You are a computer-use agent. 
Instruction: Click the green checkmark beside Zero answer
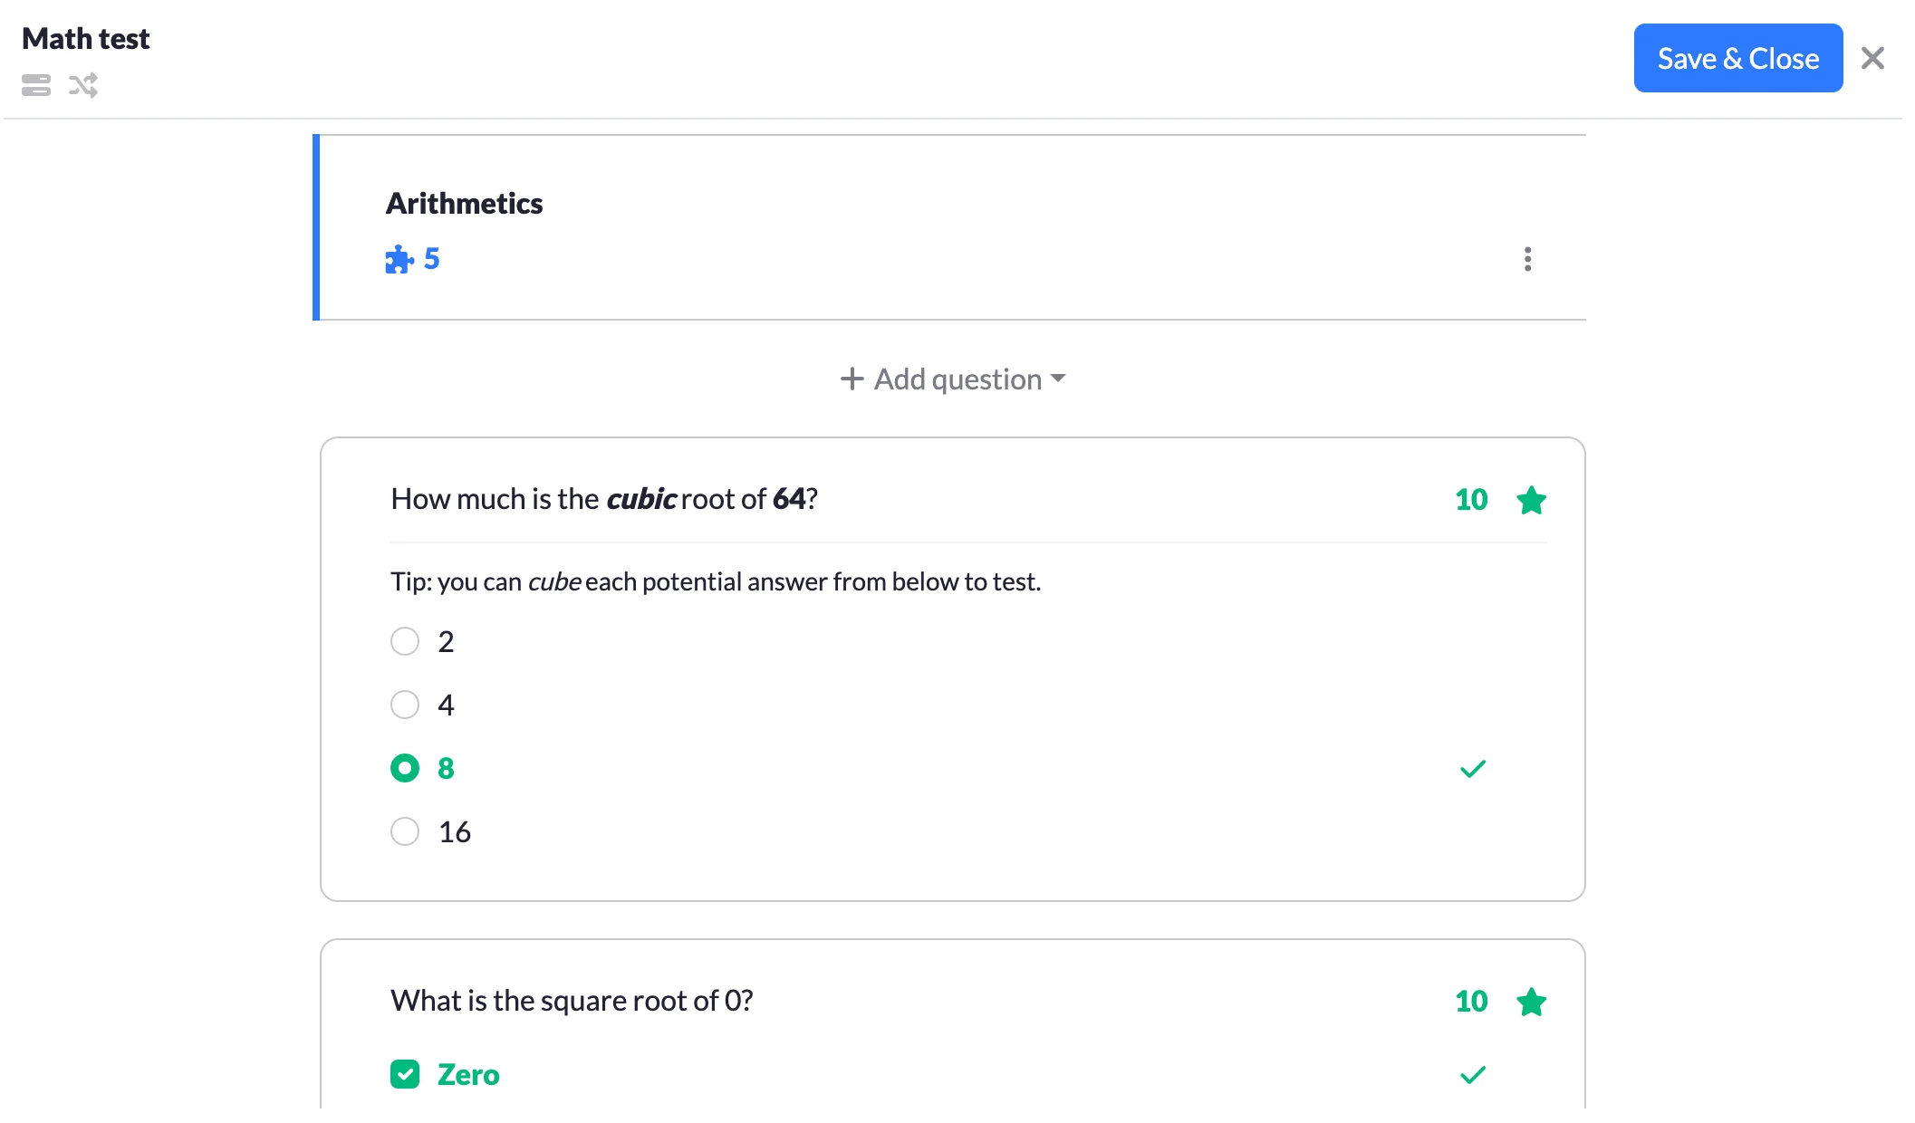coord(1473,1075)
